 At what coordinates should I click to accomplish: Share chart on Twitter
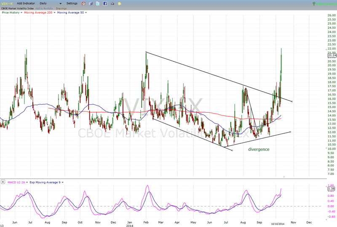click(x=98, y=3)
